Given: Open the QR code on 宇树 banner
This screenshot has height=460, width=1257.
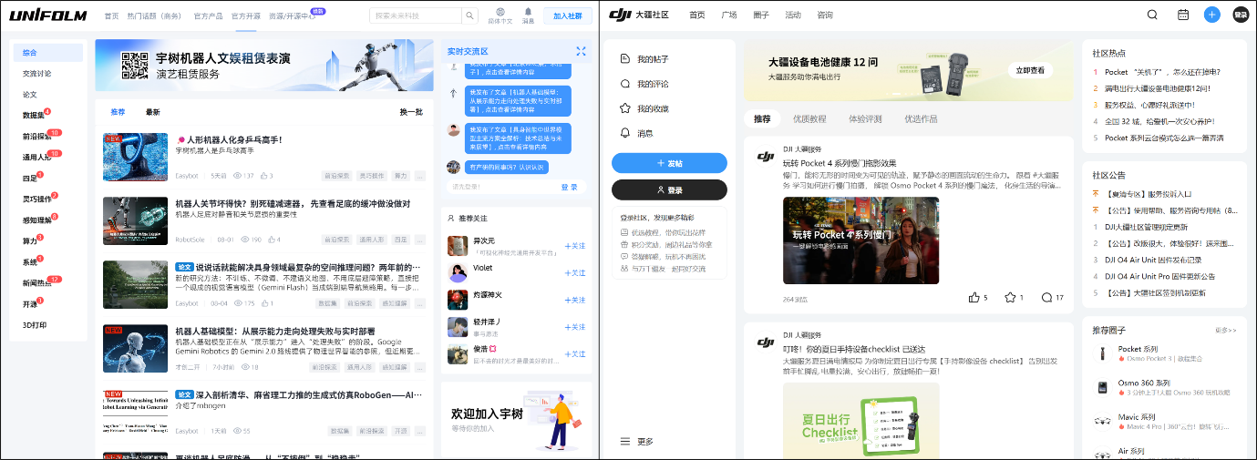Looking at the screenshot, I should point(135,64).
